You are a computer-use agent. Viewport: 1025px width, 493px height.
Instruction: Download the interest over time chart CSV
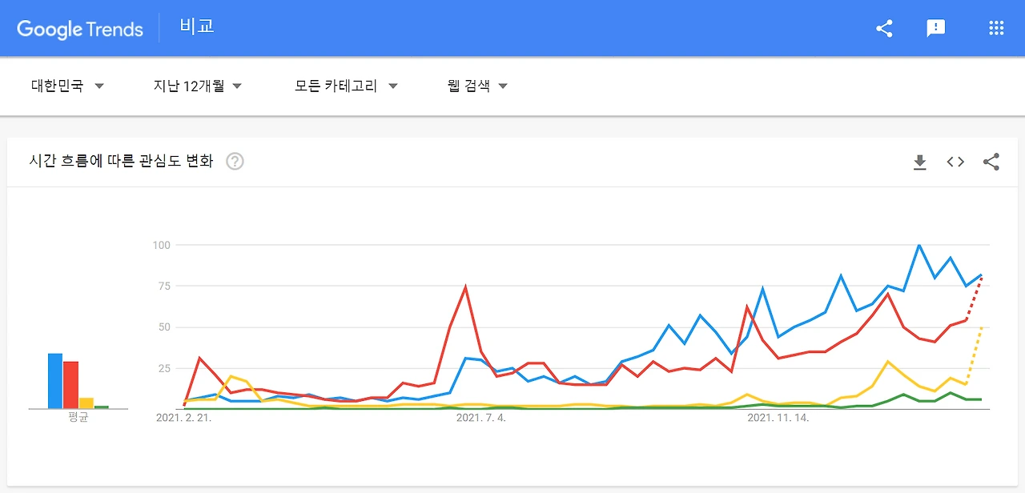coord(919,162)
